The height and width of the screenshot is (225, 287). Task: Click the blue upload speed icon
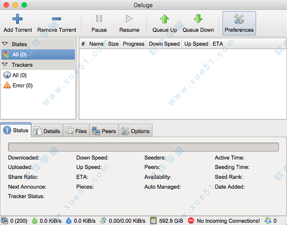pos(68,221)
